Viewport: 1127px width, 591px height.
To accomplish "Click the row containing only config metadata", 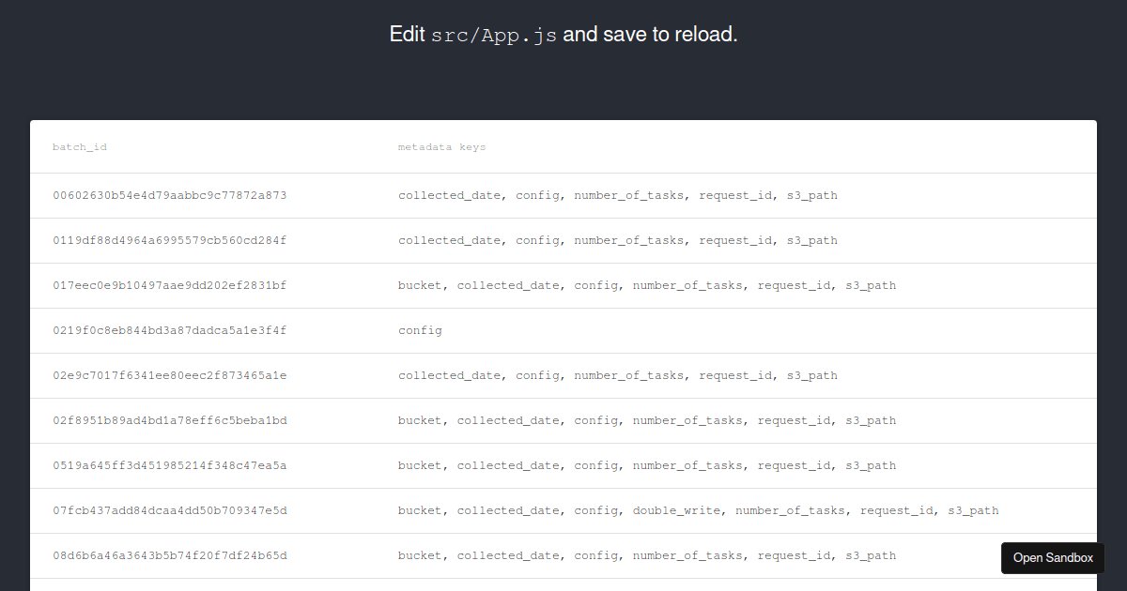I will tap(420, 330).
